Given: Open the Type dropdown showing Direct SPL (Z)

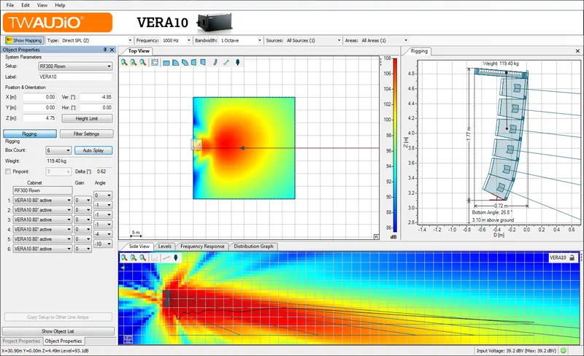Looking at the screenshot, I should (97, 40).
